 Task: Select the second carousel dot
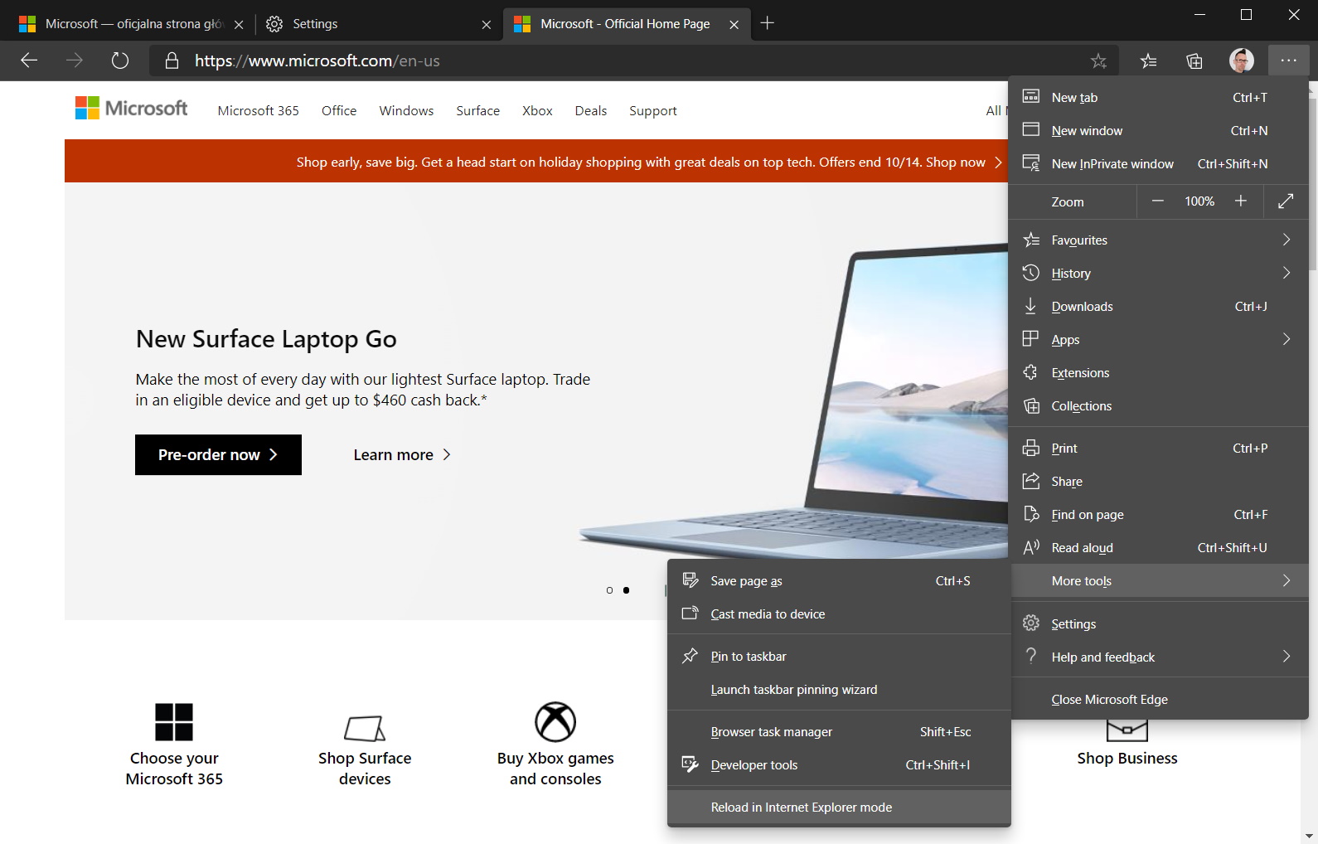(x=626, y=590)
